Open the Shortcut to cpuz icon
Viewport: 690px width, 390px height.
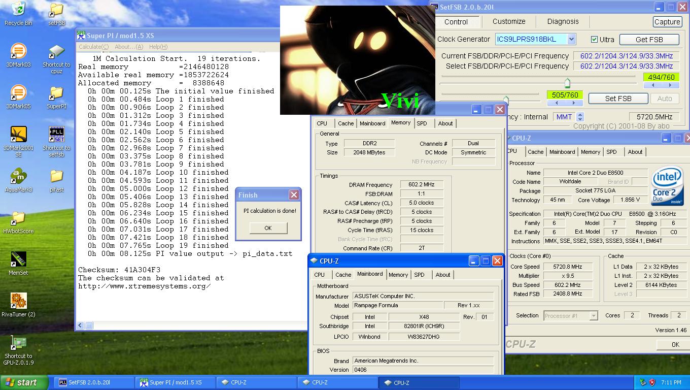56,51
